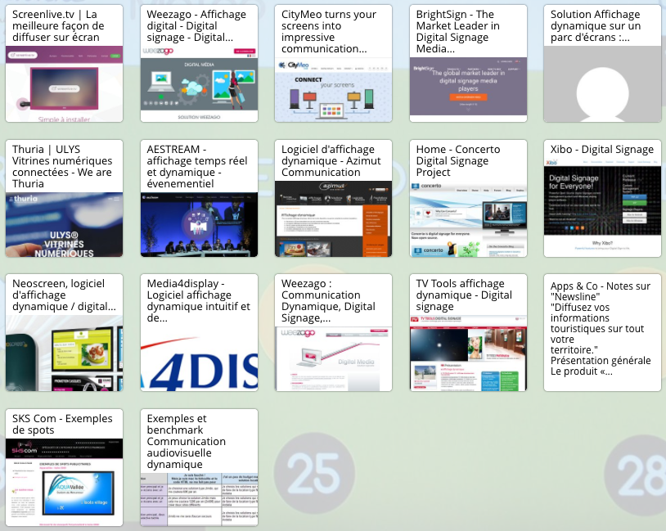This screenshot has width=666, height=531.
Task: Select the BrightSign purple website preview
Action: click(x=468, y=87)
